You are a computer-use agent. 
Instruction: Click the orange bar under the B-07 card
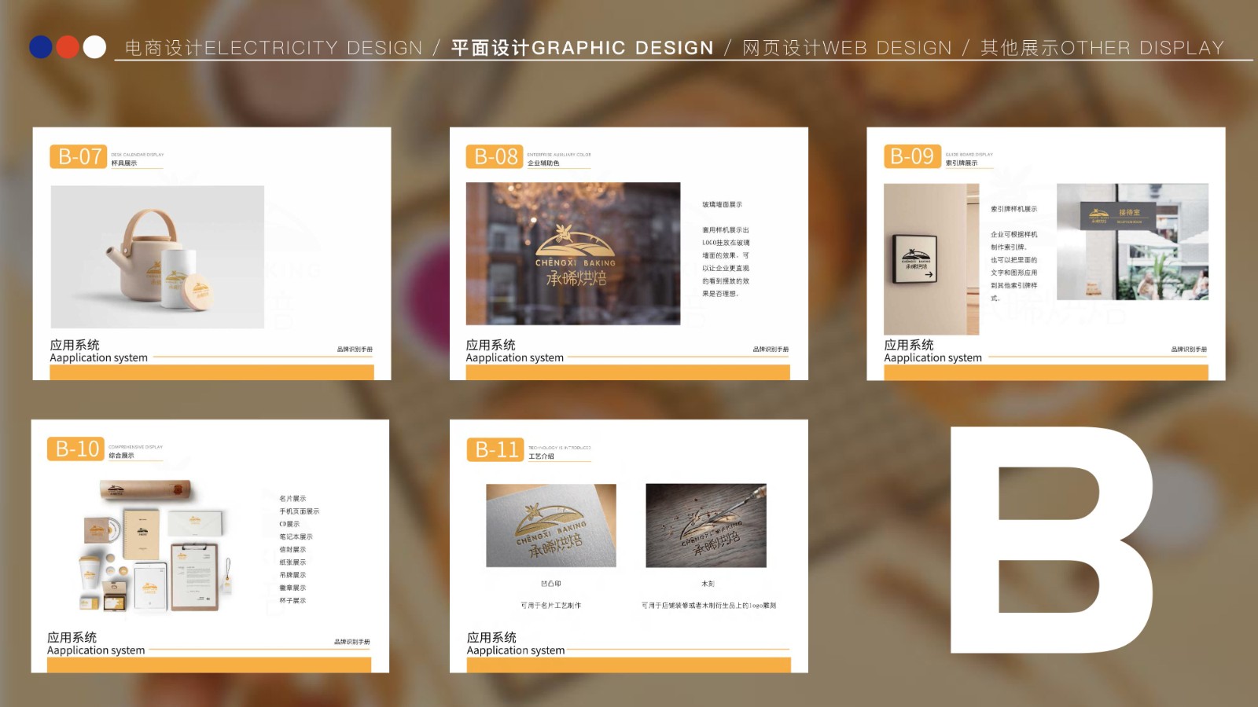click(211, 372)
